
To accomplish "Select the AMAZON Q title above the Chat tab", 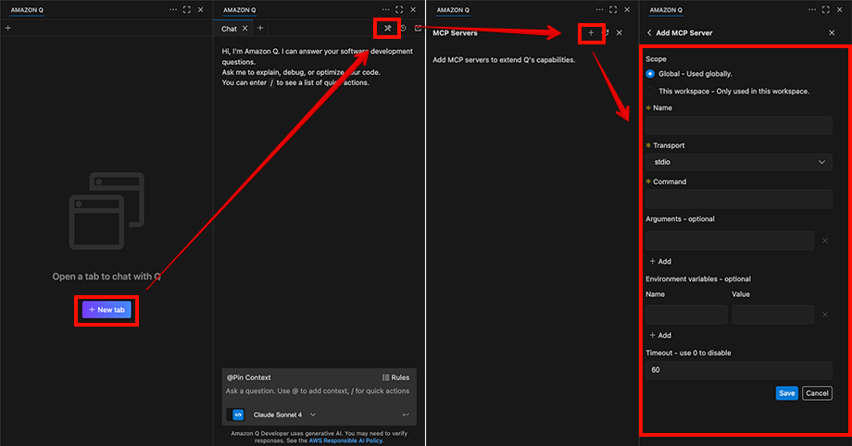I will [240, 10].
